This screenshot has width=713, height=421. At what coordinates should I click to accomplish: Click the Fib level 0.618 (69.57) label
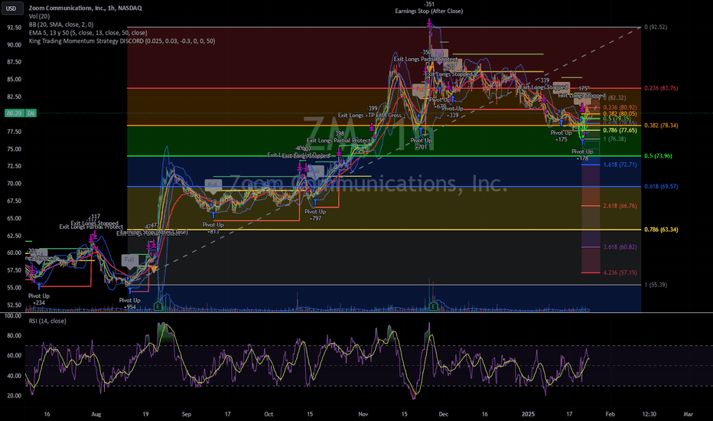tap(661, 187)
